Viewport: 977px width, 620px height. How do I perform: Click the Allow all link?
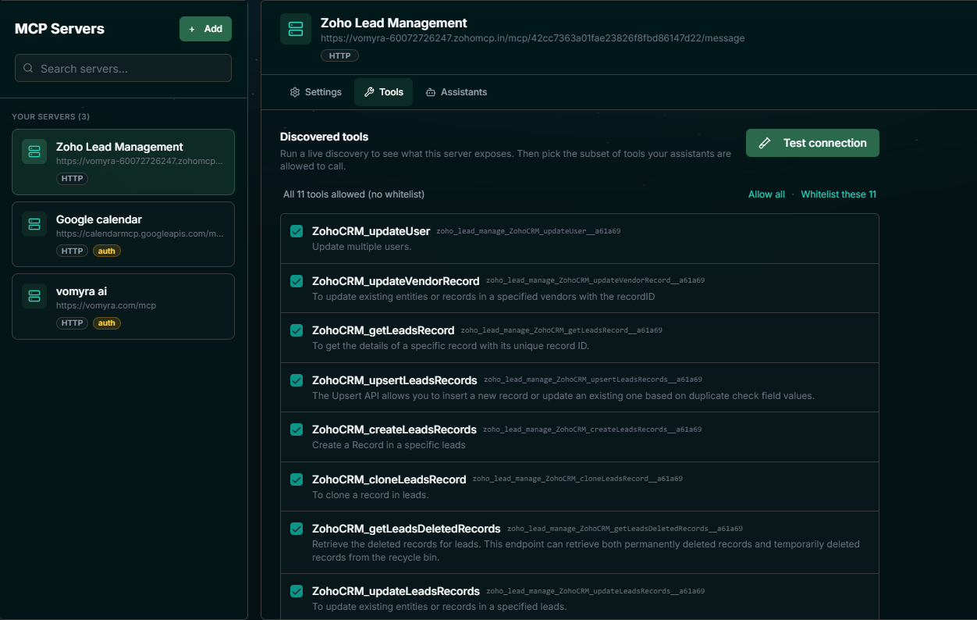coord(766,194)
